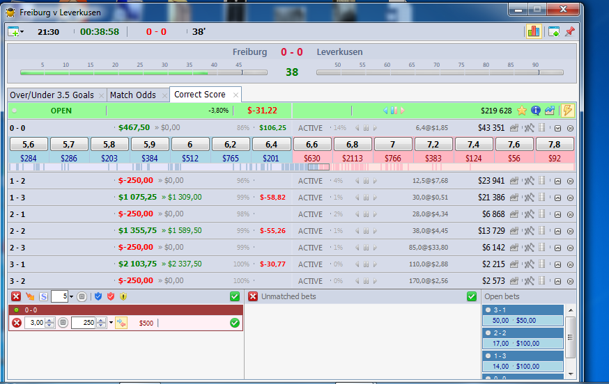Click the blue back arrow in market header
Image resolution: width=609 pixels, height=384 pixels.
(385, 111)
